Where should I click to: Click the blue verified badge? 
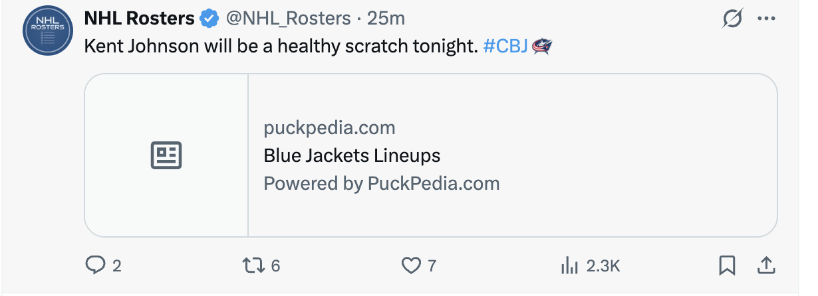pos(209,19)
